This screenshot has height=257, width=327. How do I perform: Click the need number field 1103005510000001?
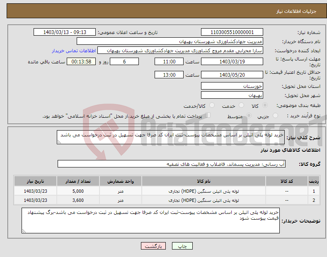(x=232, y=32)
